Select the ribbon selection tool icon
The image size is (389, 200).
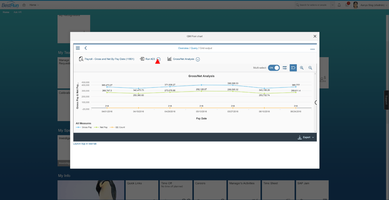293,68
